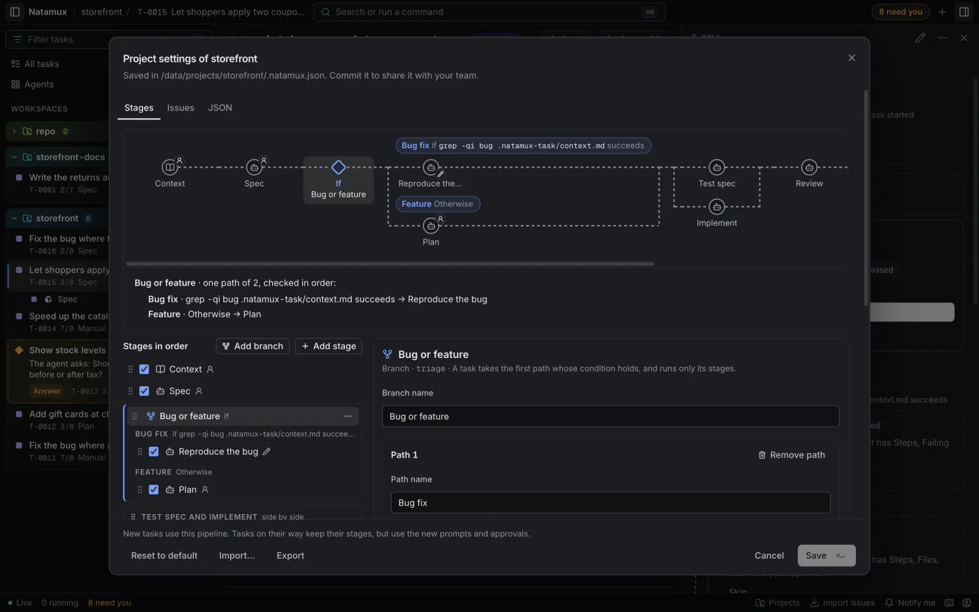Click the 8 need you badge in top bar

click(900, 12)
